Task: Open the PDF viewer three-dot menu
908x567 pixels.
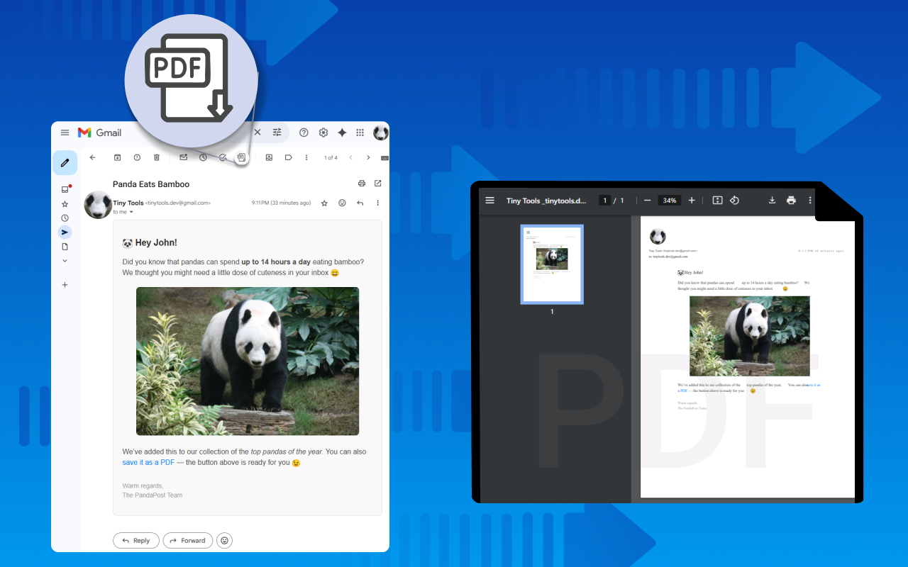Action: click(x=809, y=201)
